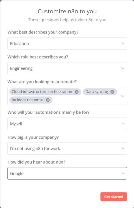Click the company size dropdown chevron
The image size is (134, 208).
click(x=123, y=148)
